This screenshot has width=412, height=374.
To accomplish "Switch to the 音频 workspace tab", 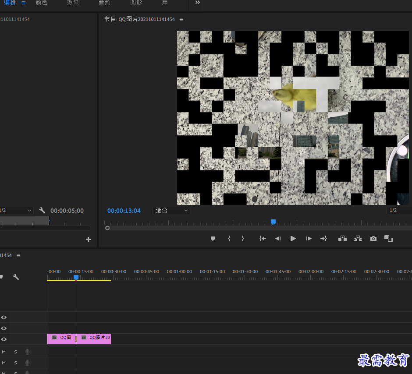I will click(104, 3).
